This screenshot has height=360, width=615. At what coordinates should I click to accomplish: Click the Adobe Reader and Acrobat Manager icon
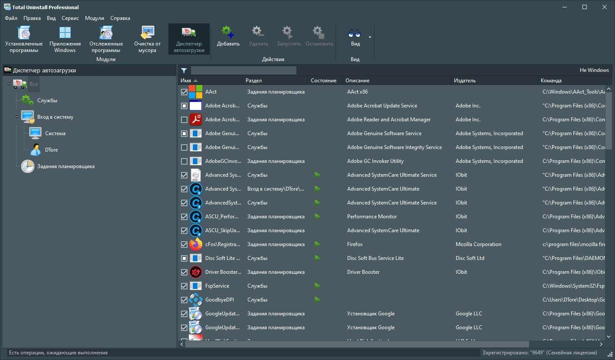196,120
